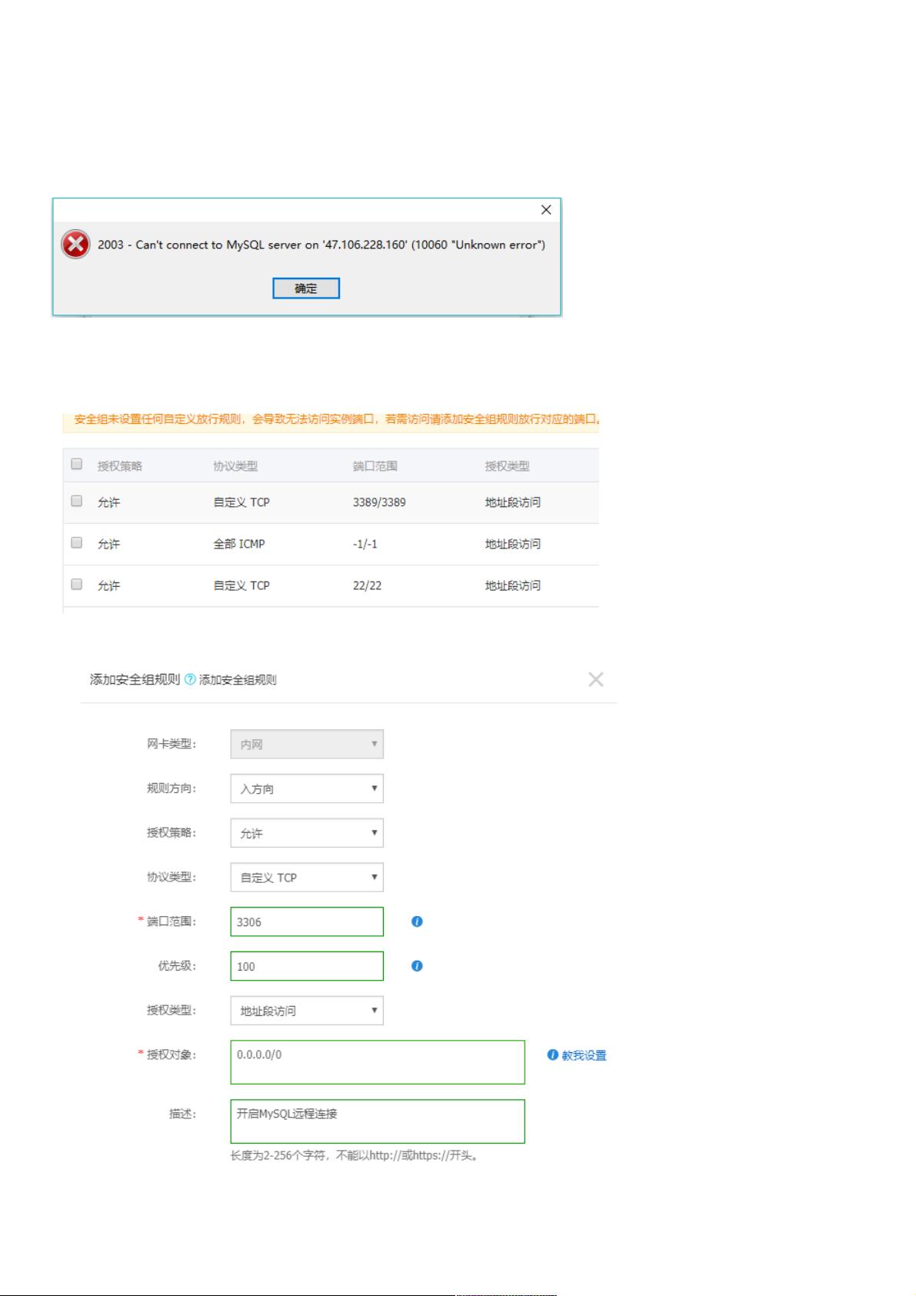Screen dimensions: 916x1296
Task: Open the 网卡类型 dropdown showing 内网
Action: point(307,744)
